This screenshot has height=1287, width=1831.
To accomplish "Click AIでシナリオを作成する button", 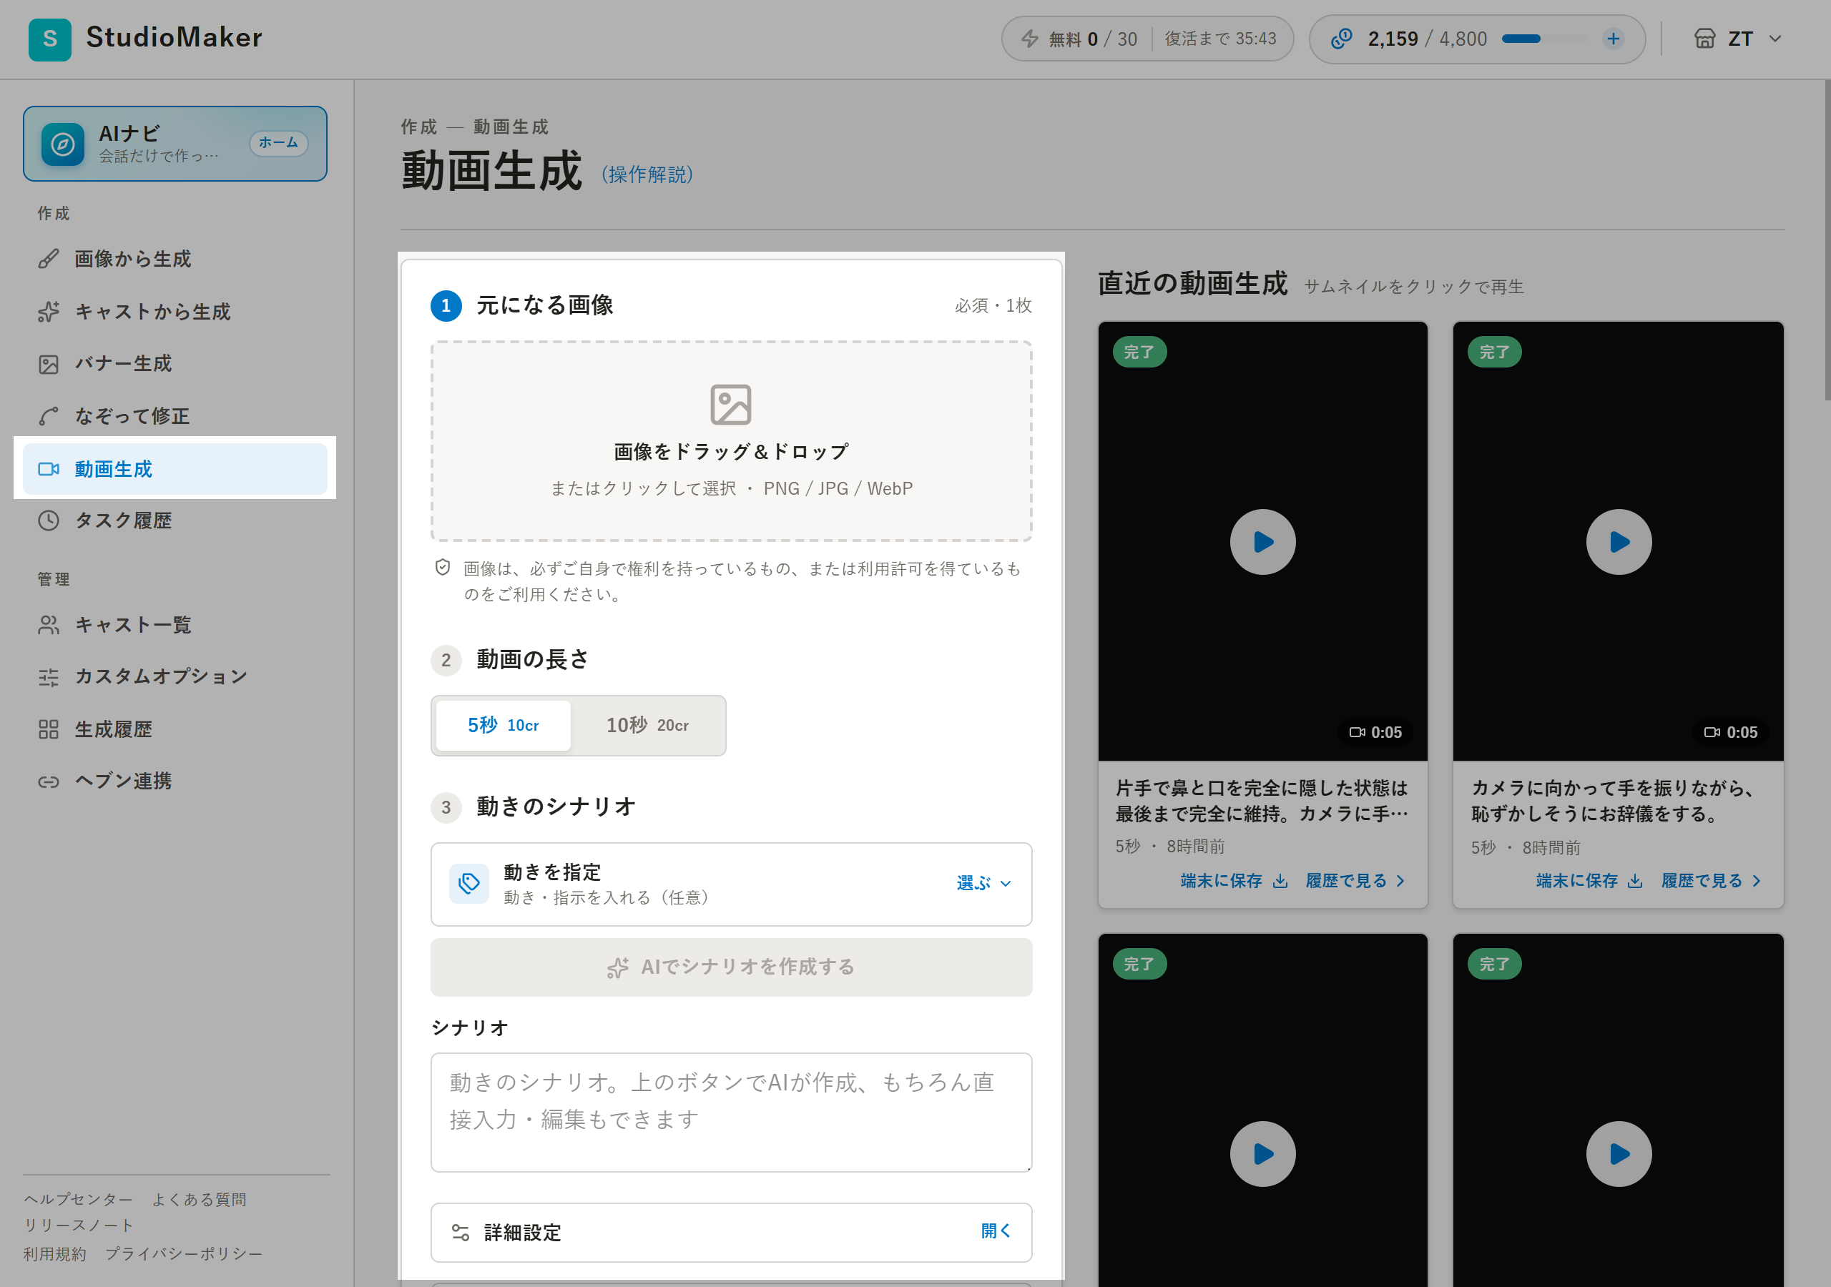I will [731, 967].
